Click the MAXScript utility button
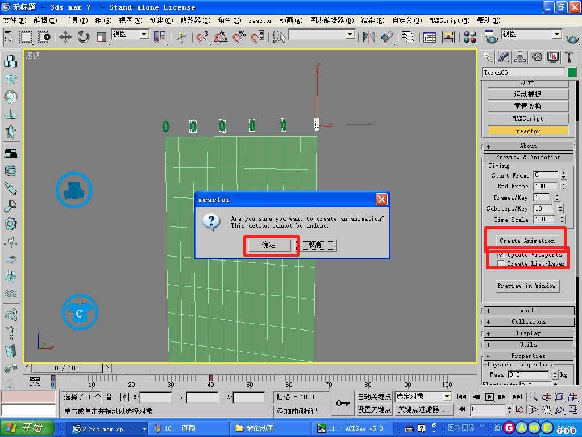Image resolution: width=582 pixels, height=437 pixels. pyautogui.click(x=528, y=118)
